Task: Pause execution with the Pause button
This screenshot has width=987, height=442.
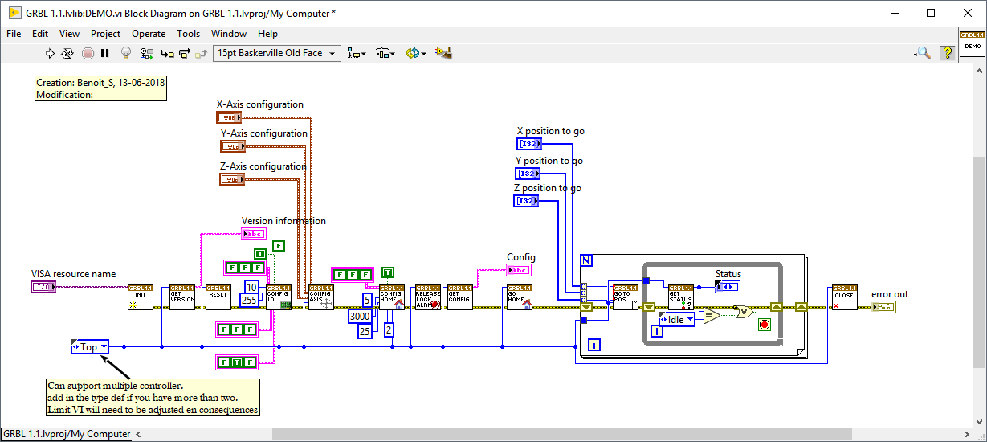Action: (104, 53)
